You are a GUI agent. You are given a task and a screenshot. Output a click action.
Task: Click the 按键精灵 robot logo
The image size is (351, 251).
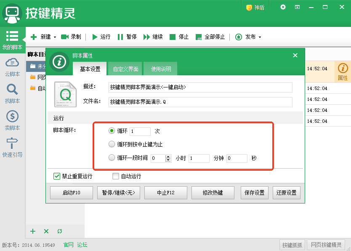point(12,13)
